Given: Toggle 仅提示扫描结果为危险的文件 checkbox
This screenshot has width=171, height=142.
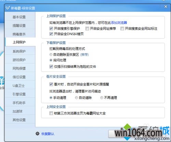Looking at the screenshot, I should click(x=51, y=66).
